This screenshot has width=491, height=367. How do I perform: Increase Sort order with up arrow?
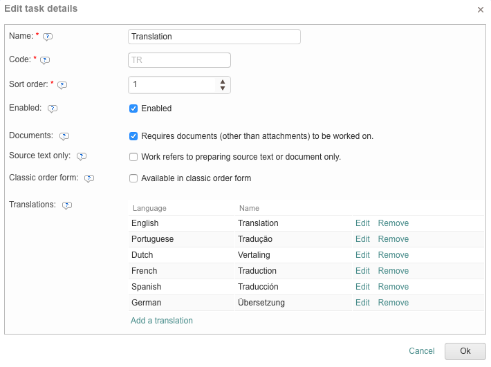(x=223, y=82)
